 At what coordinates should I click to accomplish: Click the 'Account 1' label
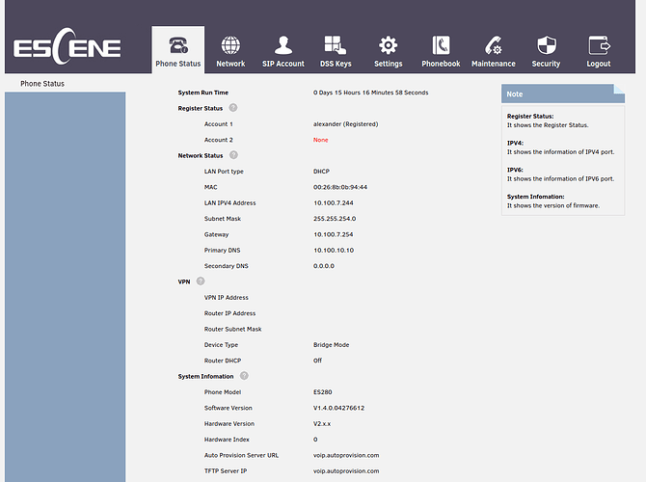pyautogui.click(x=218, y=124)
